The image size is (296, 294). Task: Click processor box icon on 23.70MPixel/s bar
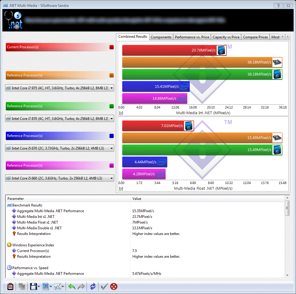click(x=221, y=50)
